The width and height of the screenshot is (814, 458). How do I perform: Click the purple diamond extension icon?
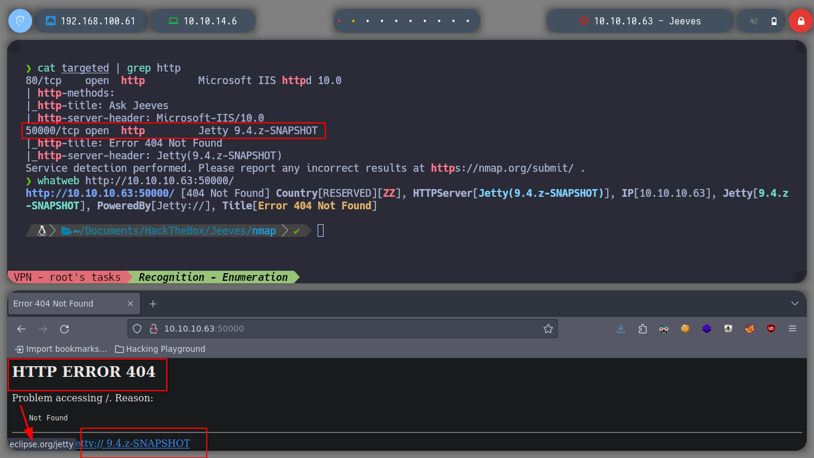[x=707, y=329]
